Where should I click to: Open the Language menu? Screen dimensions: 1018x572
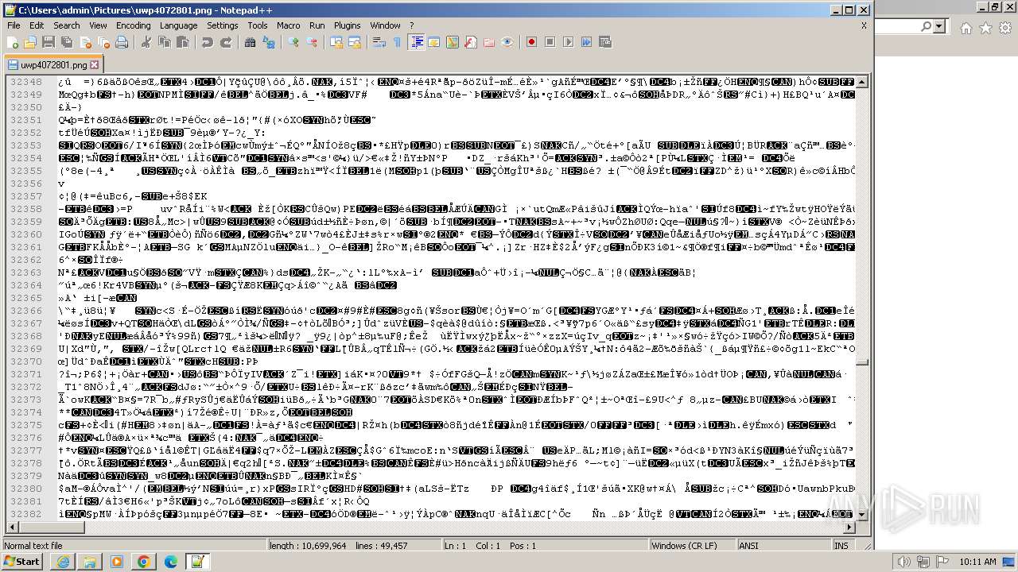coord(178,25)
